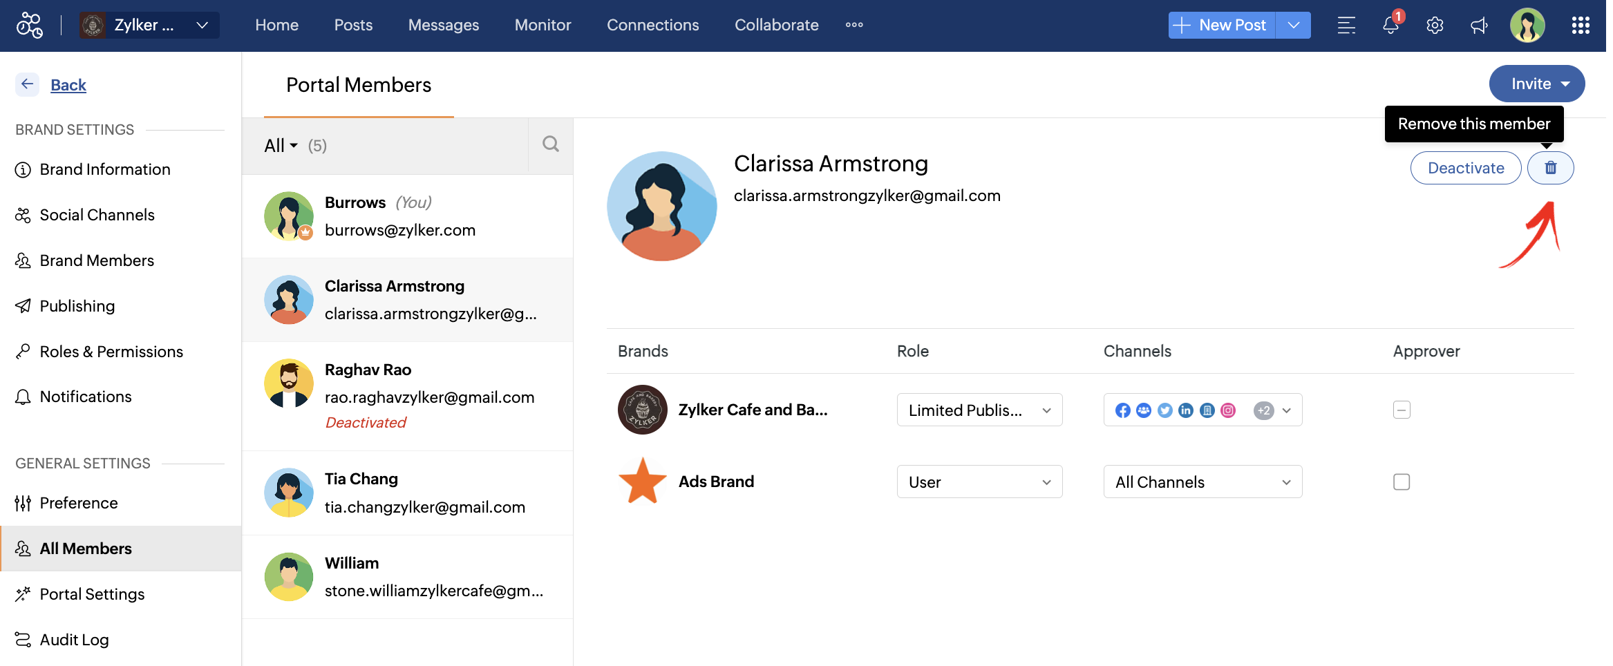Open the Invite dropdown button
Screen dimensions: 1613x666
(x=1536, y=84)
